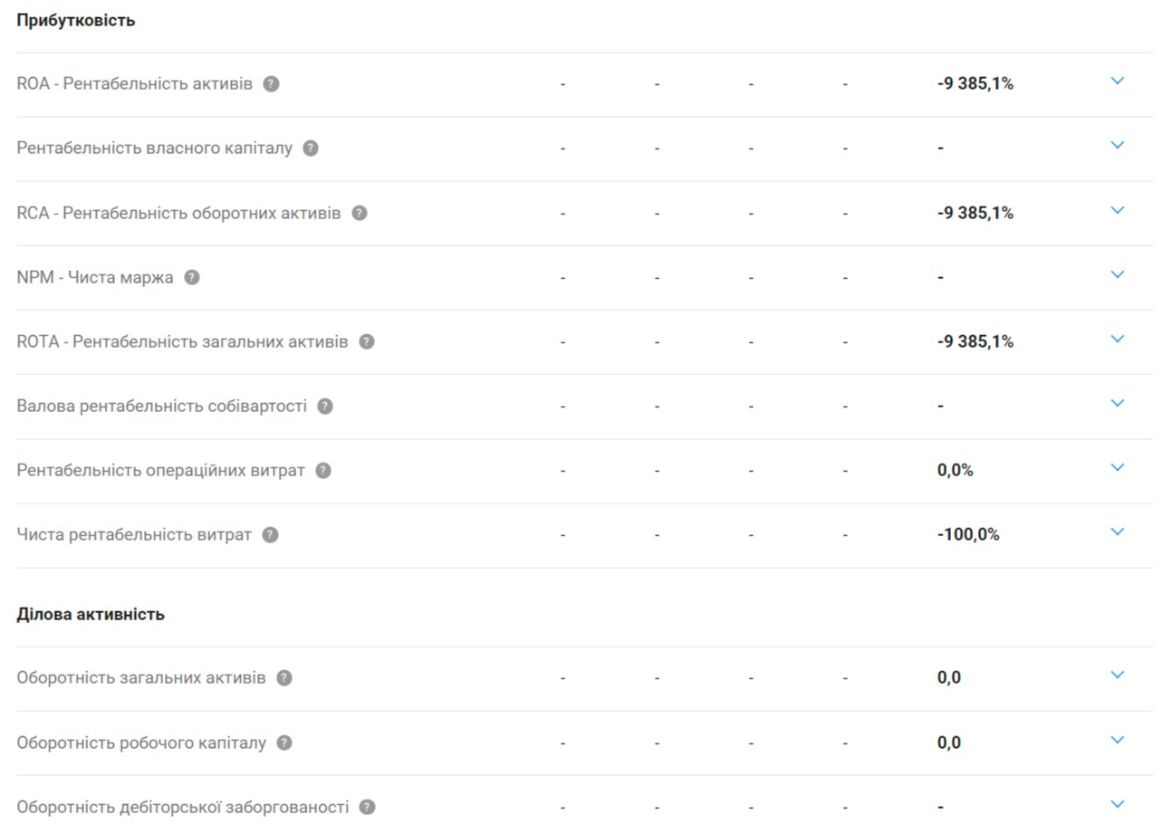Expand Чиста рентабельність витрат row chevron
Screen dimensions: 1162x824
(1117, 532)
